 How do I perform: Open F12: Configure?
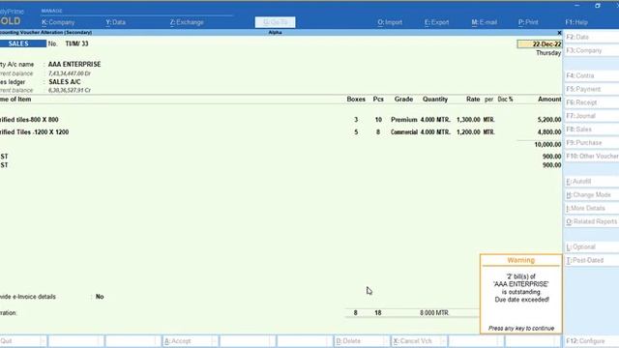[591, 341]
